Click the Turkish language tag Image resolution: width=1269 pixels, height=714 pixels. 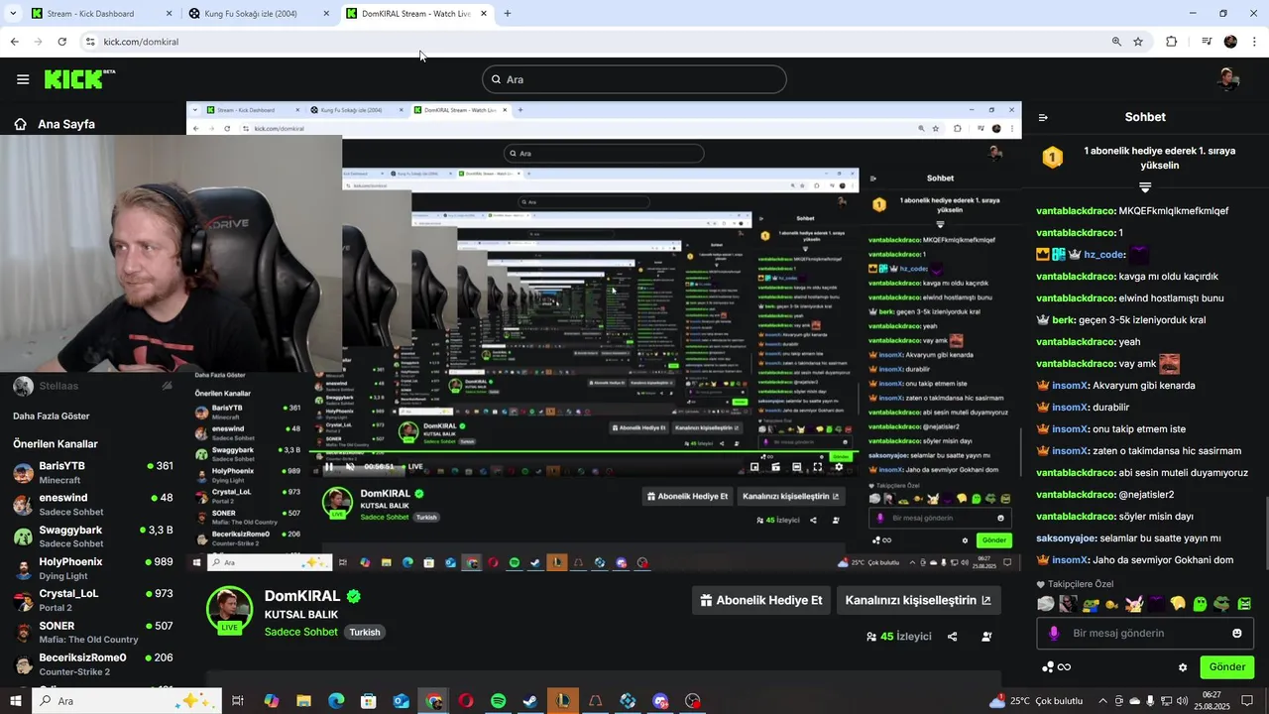tap(365, 632)
